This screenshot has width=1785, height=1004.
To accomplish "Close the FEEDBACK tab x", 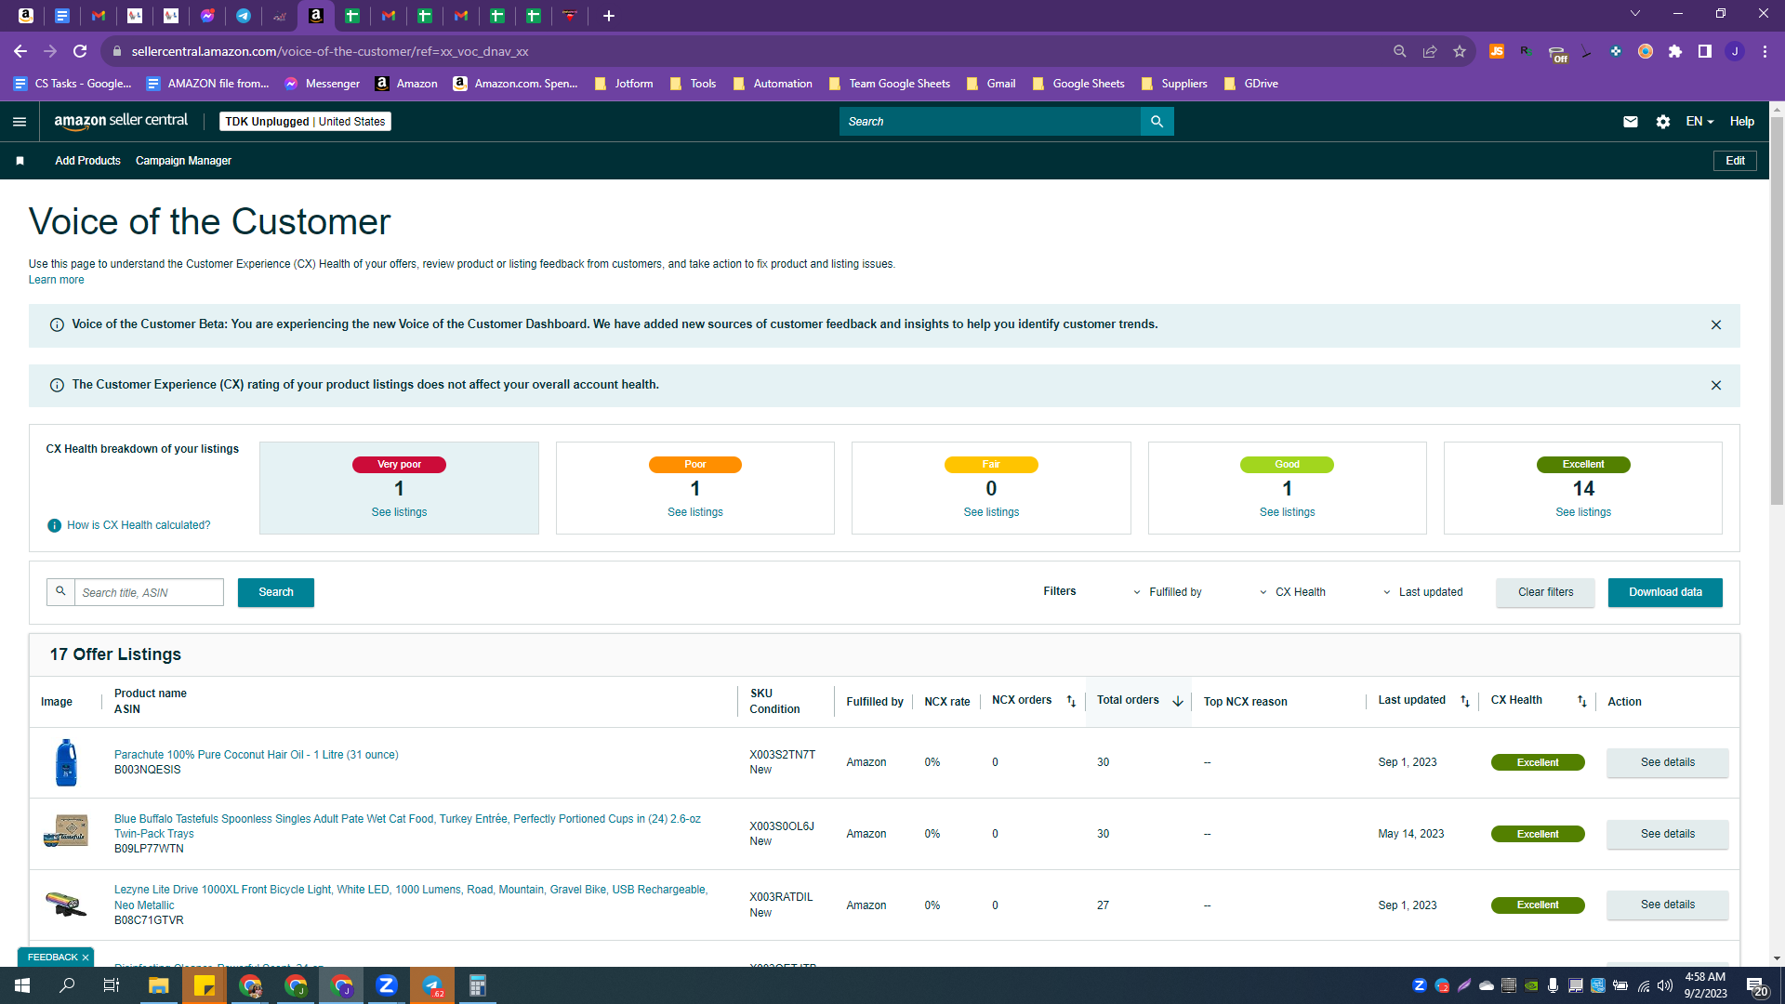I will click(x=86, y=958).
